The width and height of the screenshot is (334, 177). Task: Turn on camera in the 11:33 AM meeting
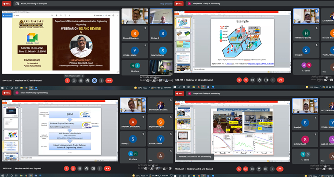tap(246, 169)
